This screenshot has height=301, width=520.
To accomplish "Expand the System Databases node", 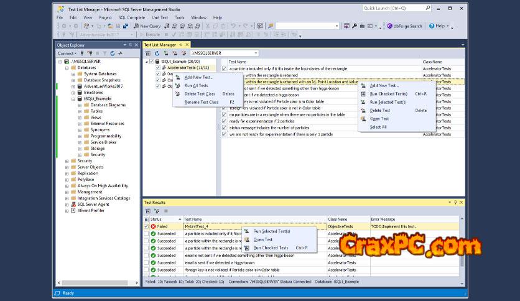I will coord(73,73).
